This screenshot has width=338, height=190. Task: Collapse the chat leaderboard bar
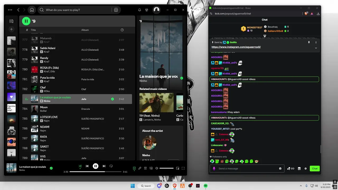(265, 36)
